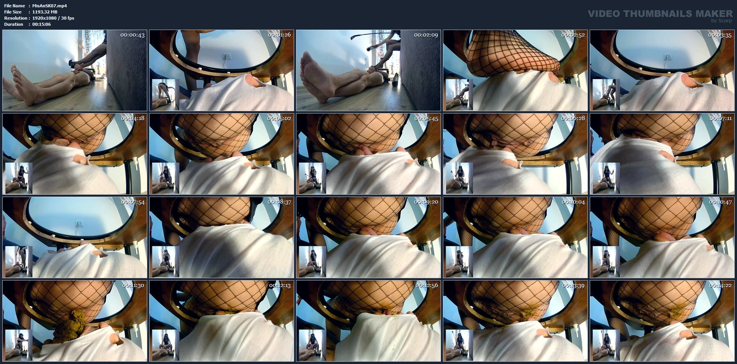The image size is (737, 364).
Task: Click the 00:03:35 thumbnail
Action: (662, 70)
